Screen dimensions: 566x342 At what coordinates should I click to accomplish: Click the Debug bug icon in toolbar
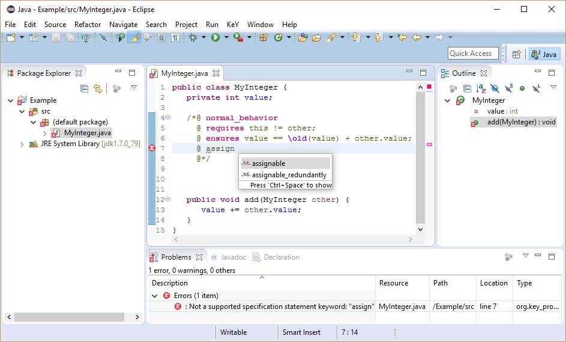pyautogui.click(x=193, y=37)
